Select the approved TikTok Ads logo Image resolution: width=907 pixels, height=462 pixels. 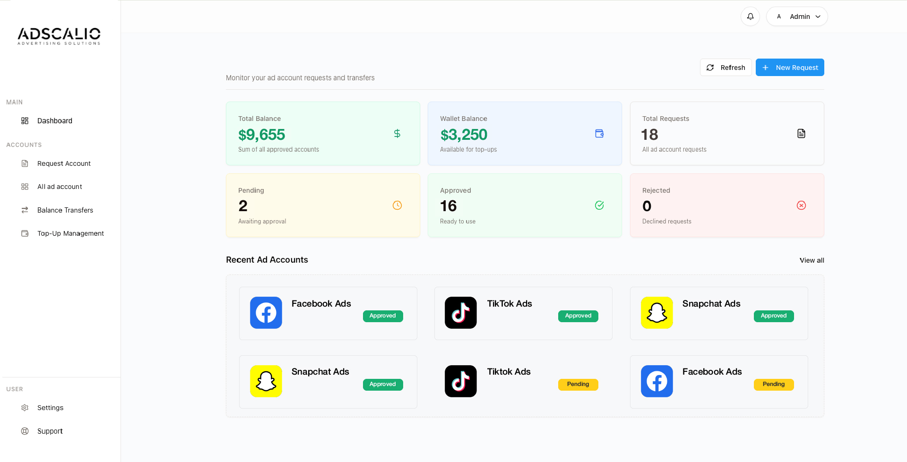click(x=461, y=313)
